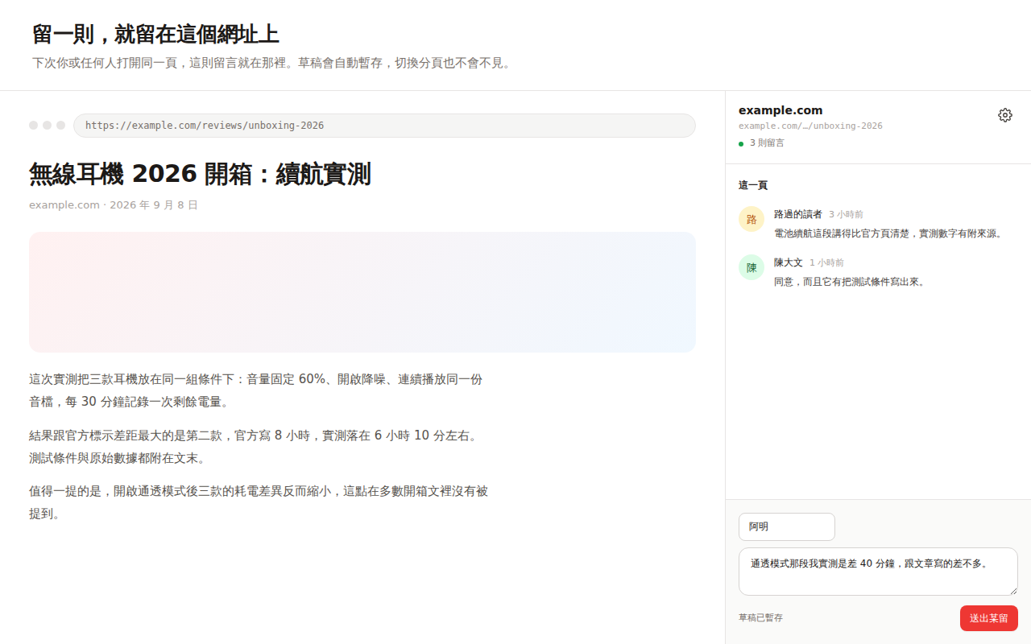
Task: Click the paragraph starting "值得一提的是"
Action: 259,502
